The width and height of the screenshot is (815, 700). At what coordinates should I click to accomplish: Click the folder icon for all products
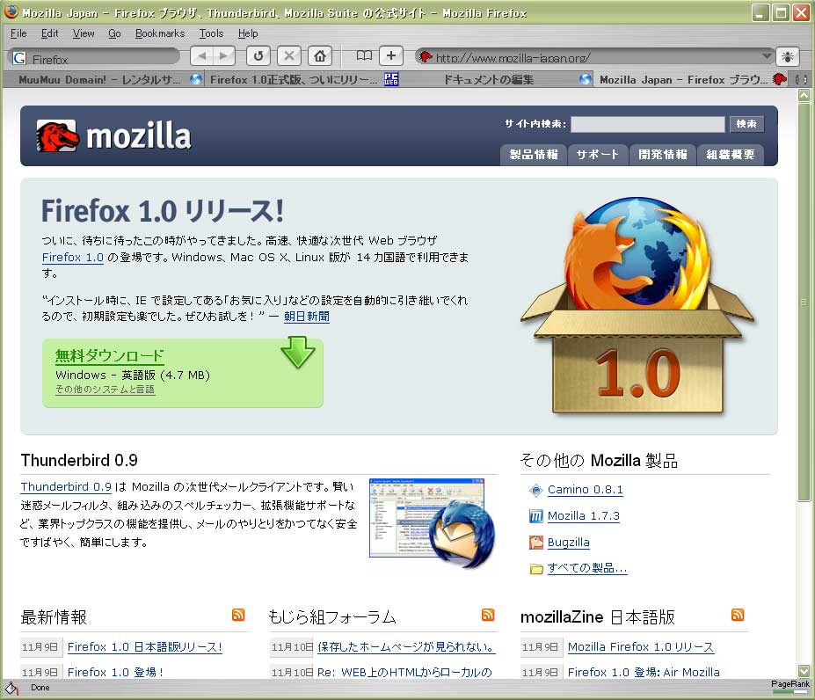(x=536, y=569)
